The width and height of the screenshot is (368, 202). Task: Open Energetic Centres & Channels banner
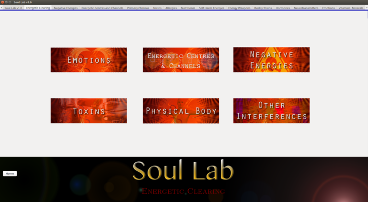click(181, 60)
